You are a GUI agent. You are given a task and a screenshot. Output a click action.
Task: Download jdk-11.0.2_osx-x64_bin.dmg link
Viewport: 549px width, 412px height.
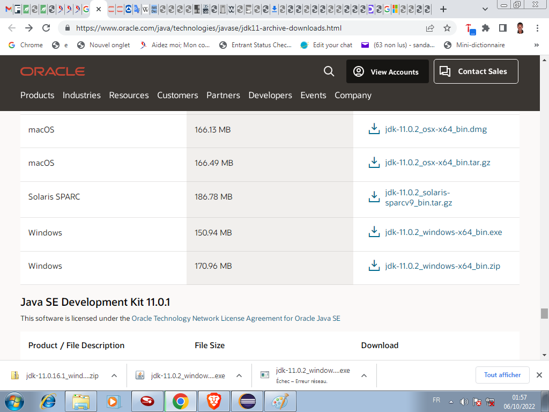pyautogui.click(x=436, y=129)
